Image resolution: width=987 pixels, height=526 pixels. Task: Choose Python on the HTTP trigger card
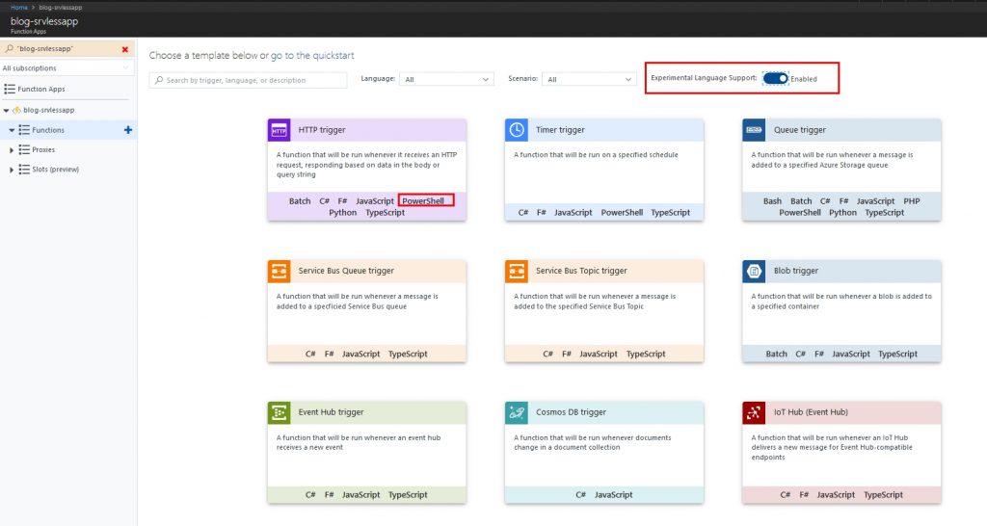click(x=342, y=213)
